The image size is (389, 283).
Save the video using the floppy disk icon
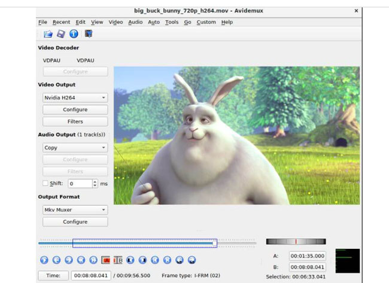[61, 34]
